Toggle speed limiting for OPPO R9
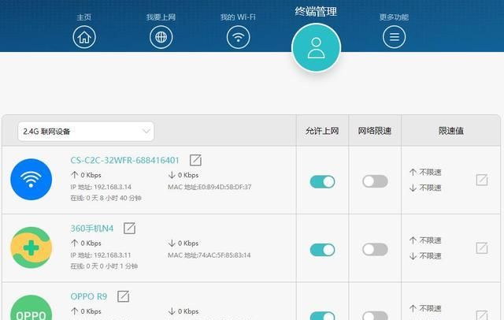 [375, 315]
